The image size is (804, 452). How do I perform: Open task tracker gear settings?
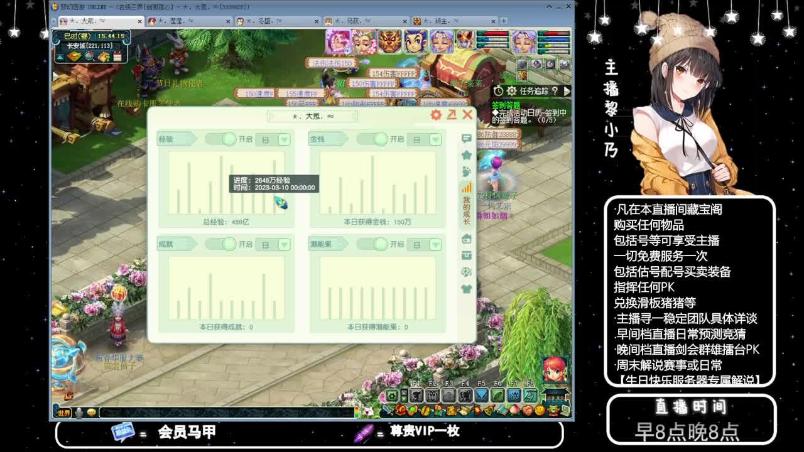coord(511,91)
